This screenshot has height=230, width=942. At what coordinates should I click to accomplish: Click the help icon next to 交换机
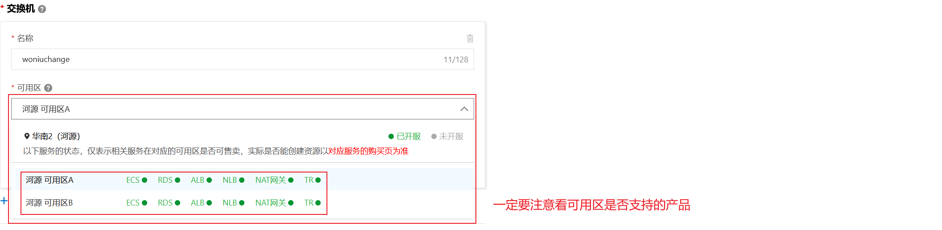point(42,9)
